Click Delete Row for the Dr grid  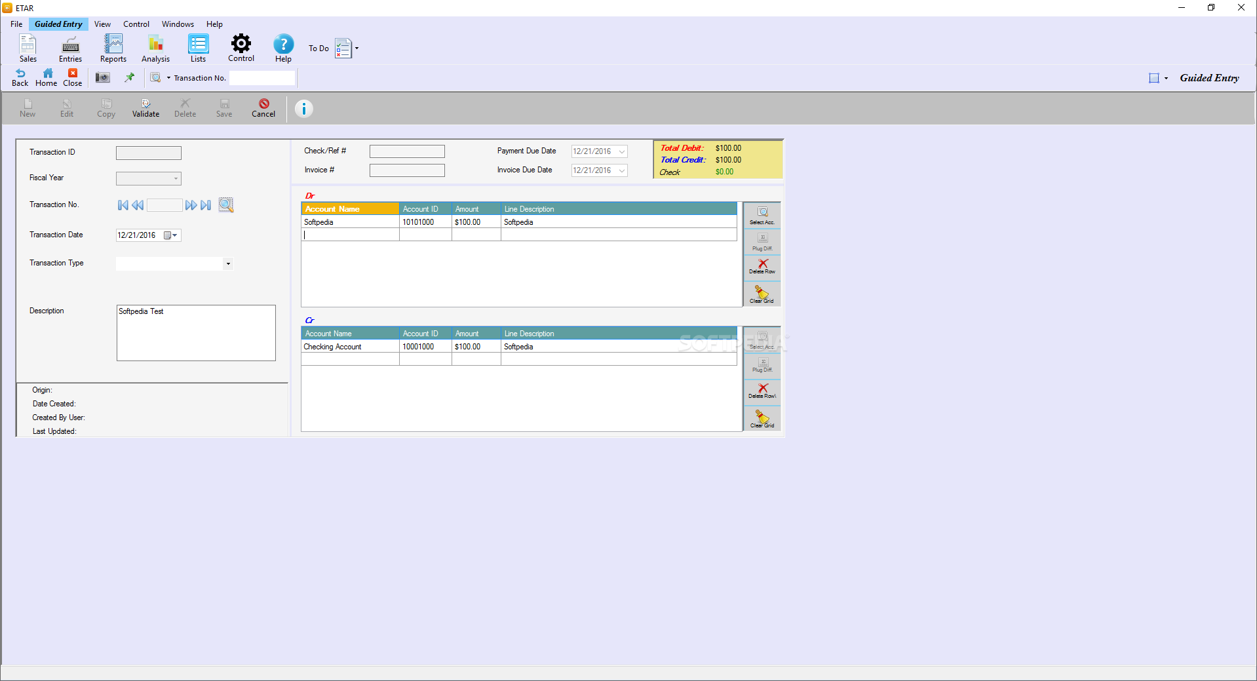pos(762,267)
